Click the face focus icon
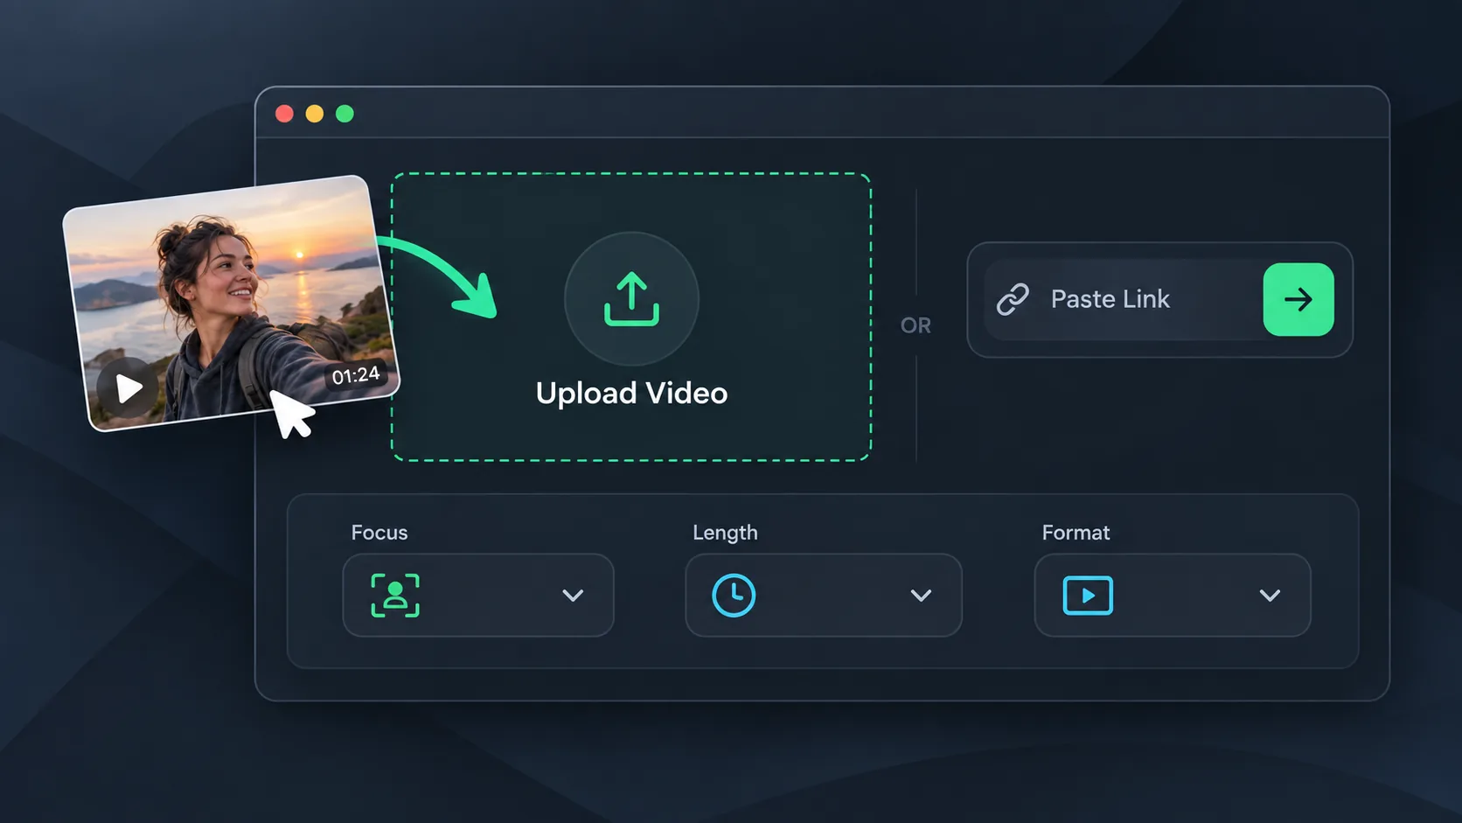Image resolution: width=1462 pixels, height=823 pixels. (x=395, y=596)
